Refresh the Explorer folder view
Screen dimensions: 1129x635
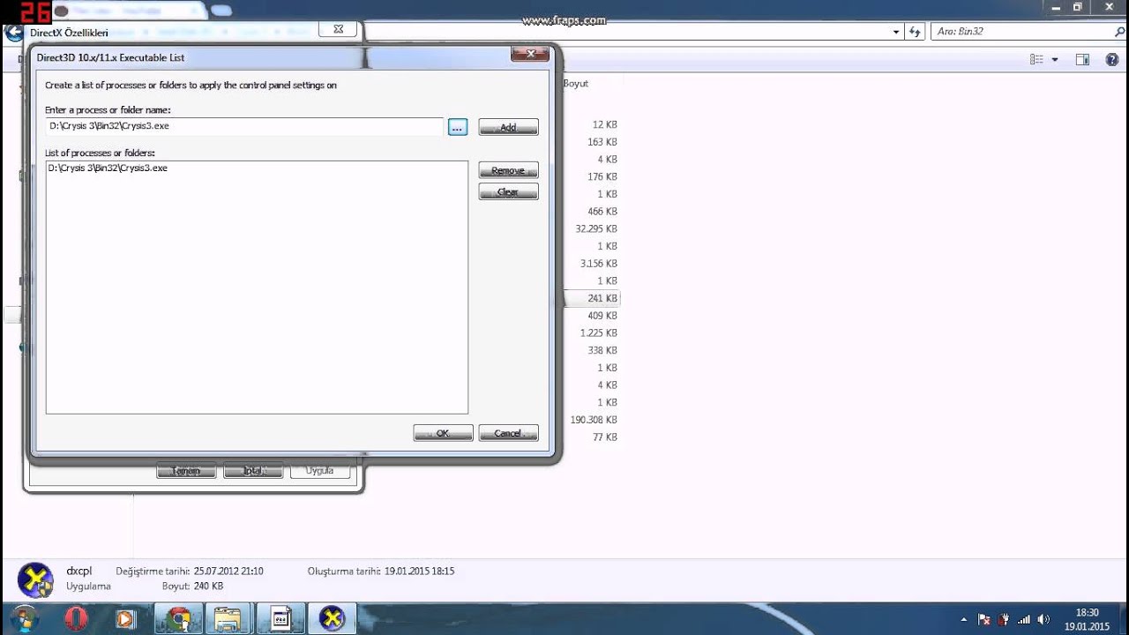916,32
